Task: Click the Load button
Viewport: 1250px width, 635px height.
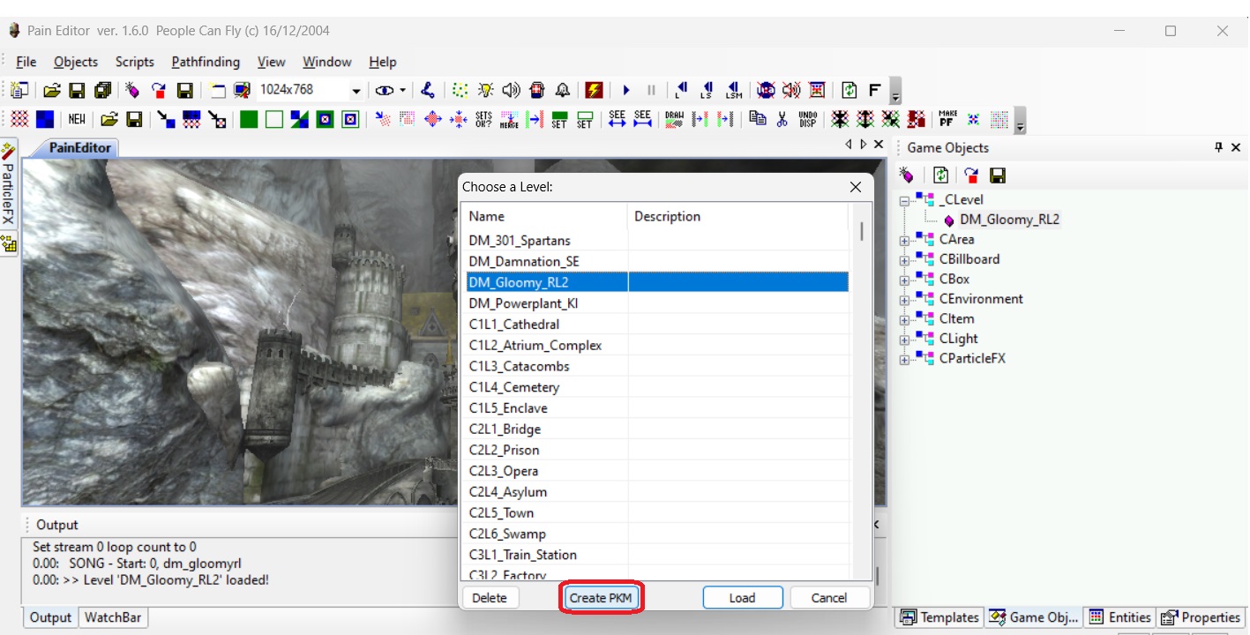Action: pyautogui.click(x=743, y=598)
